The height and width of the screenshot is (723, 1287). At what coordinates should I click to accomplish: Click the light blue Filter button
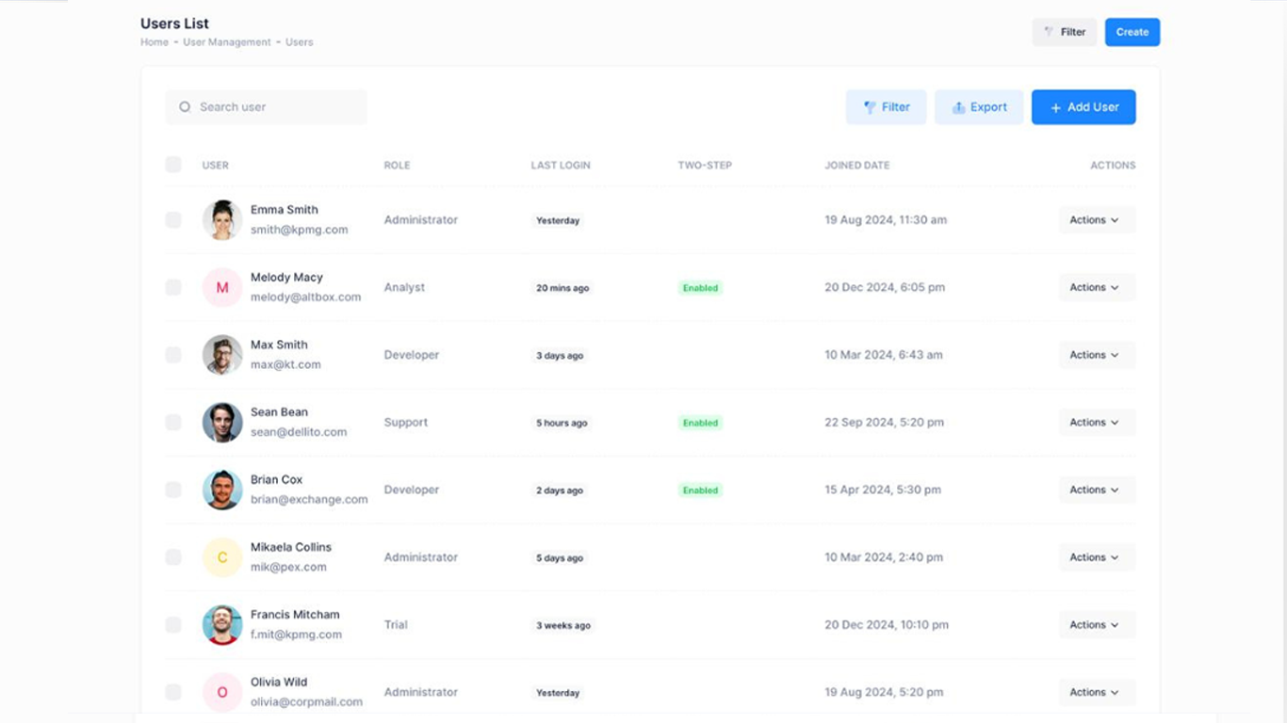[887, 107]
